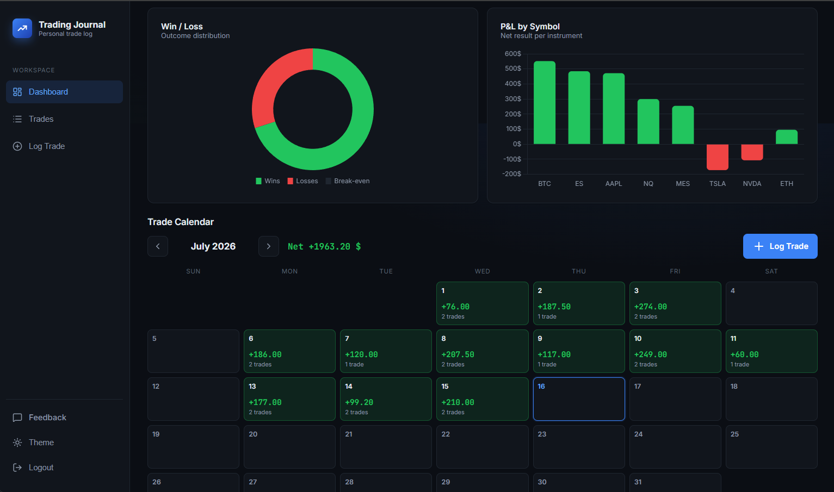Toggle the Theme setting
834x492 pixels.
pyautogui.click(x=64, y=443)
